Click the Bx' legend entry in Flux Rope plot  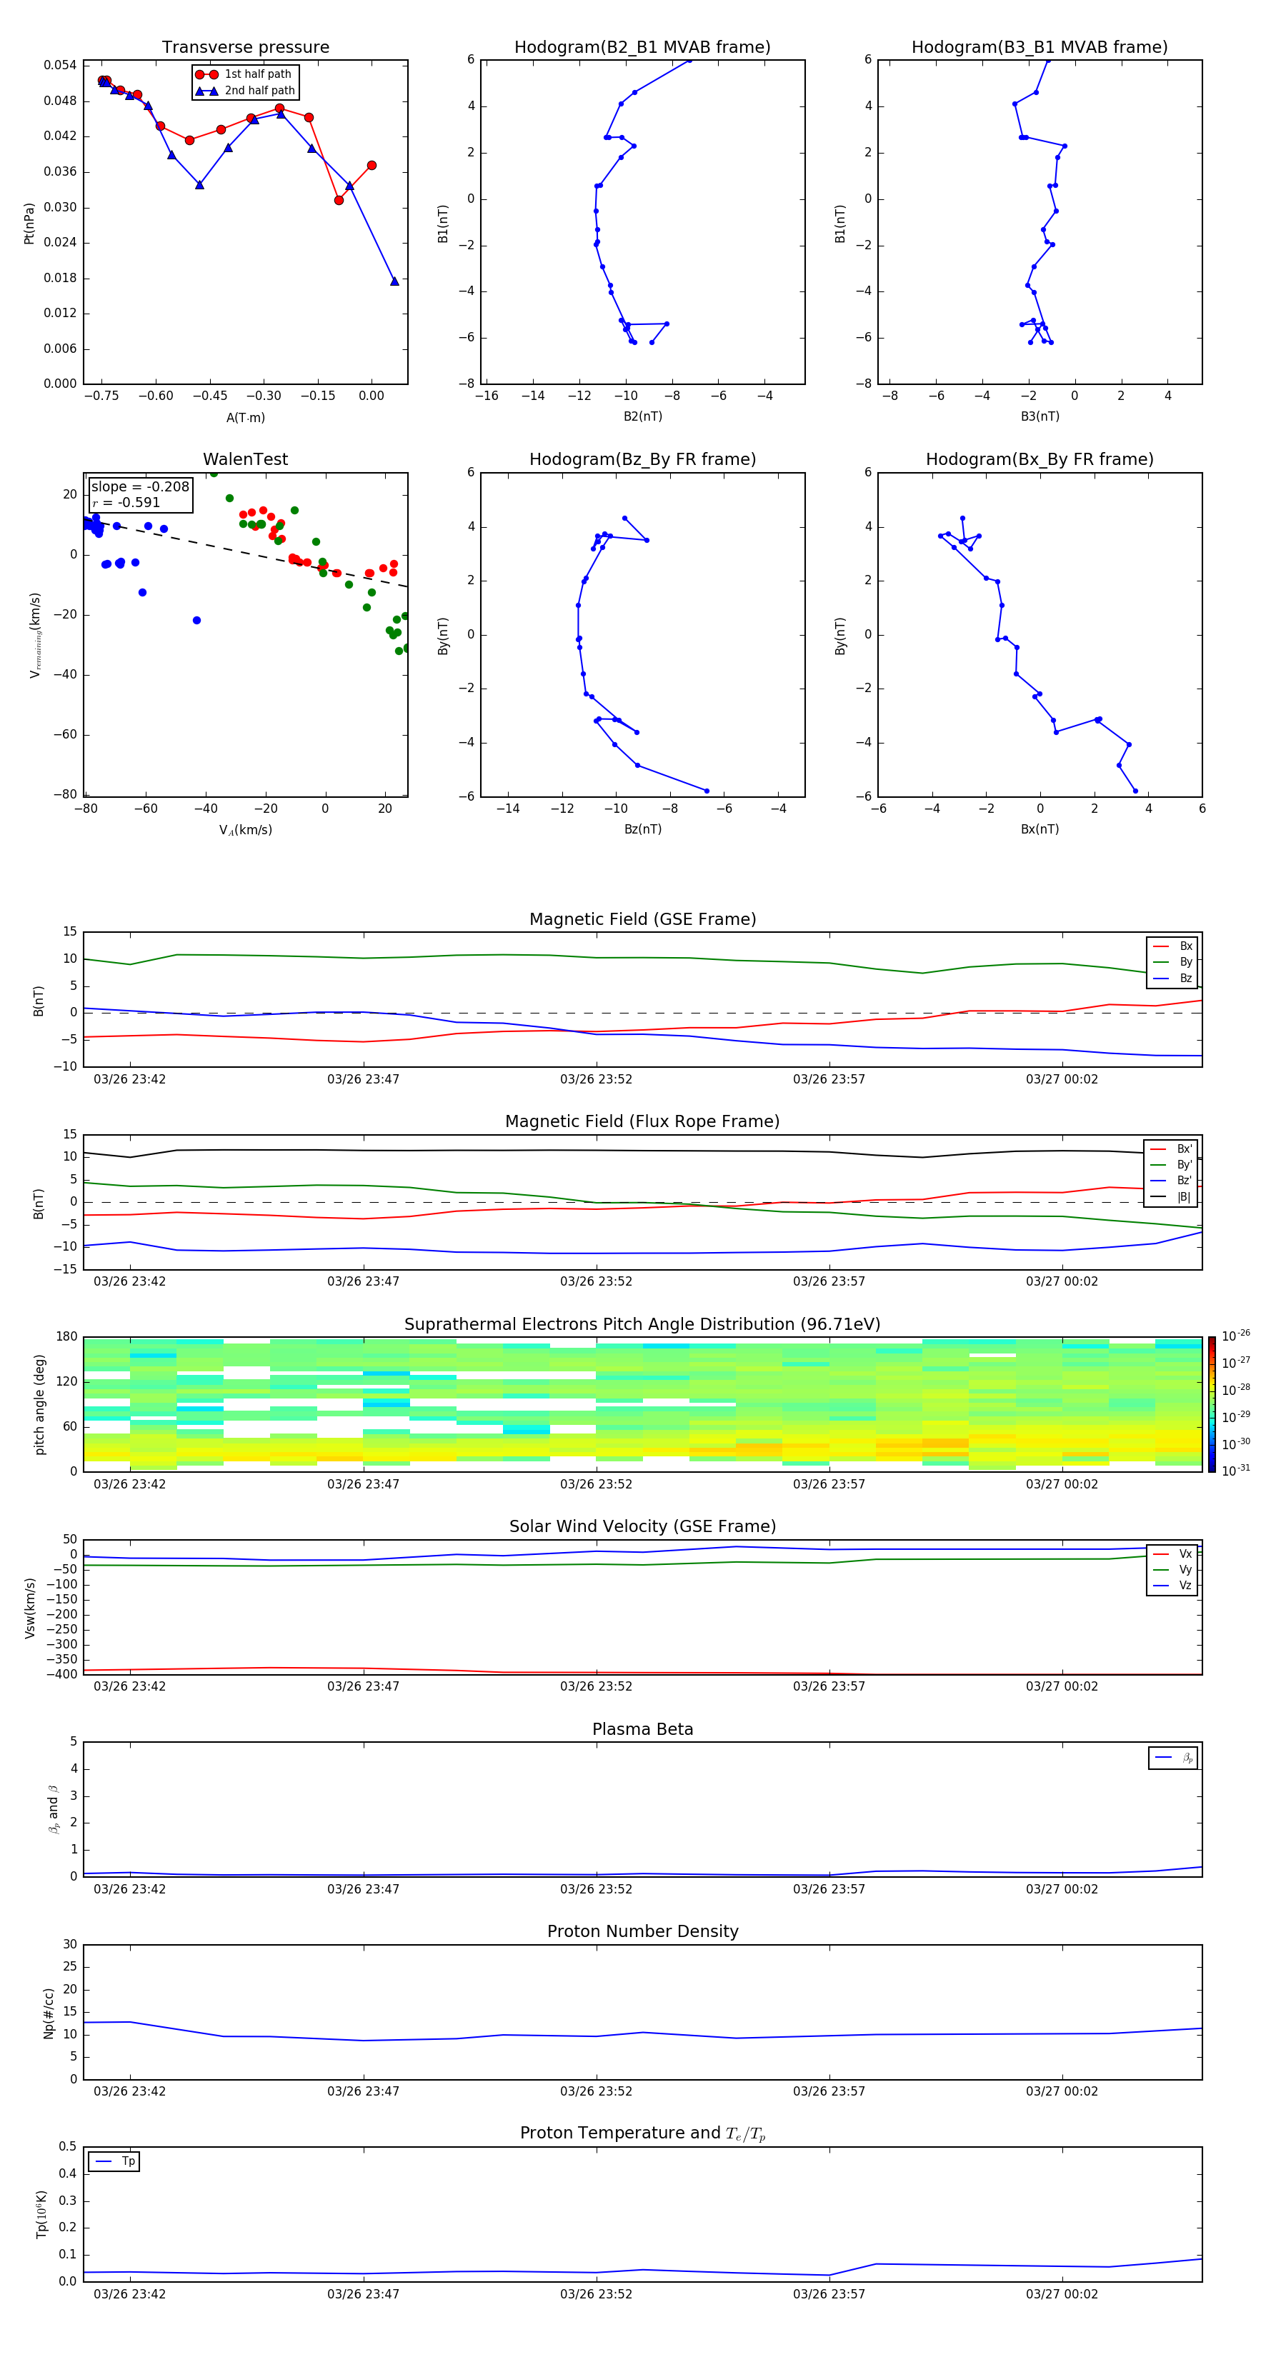(x=1171, y=1149)
